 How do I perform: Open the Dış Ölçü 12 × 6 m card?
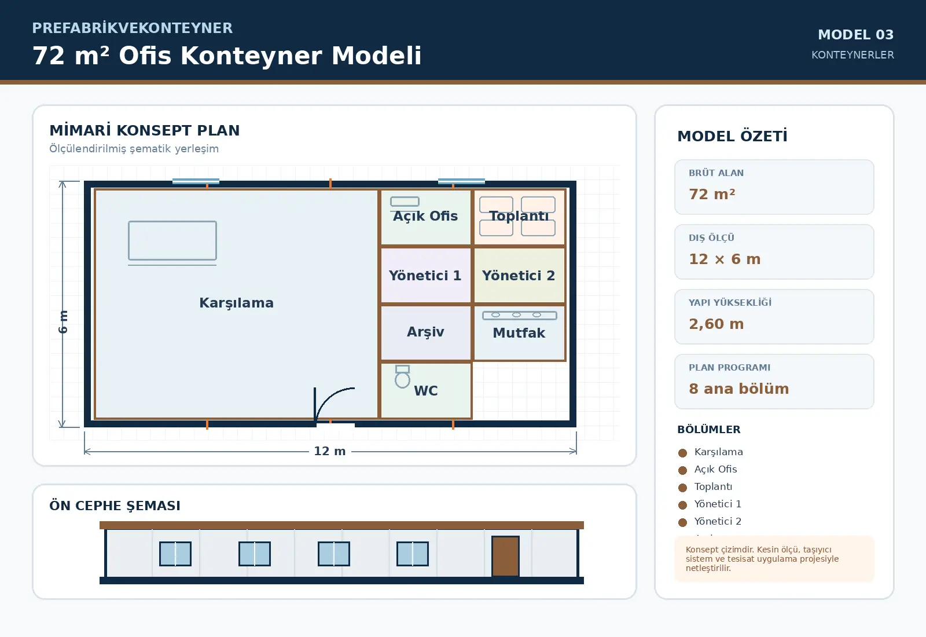(x=774, y=252)
